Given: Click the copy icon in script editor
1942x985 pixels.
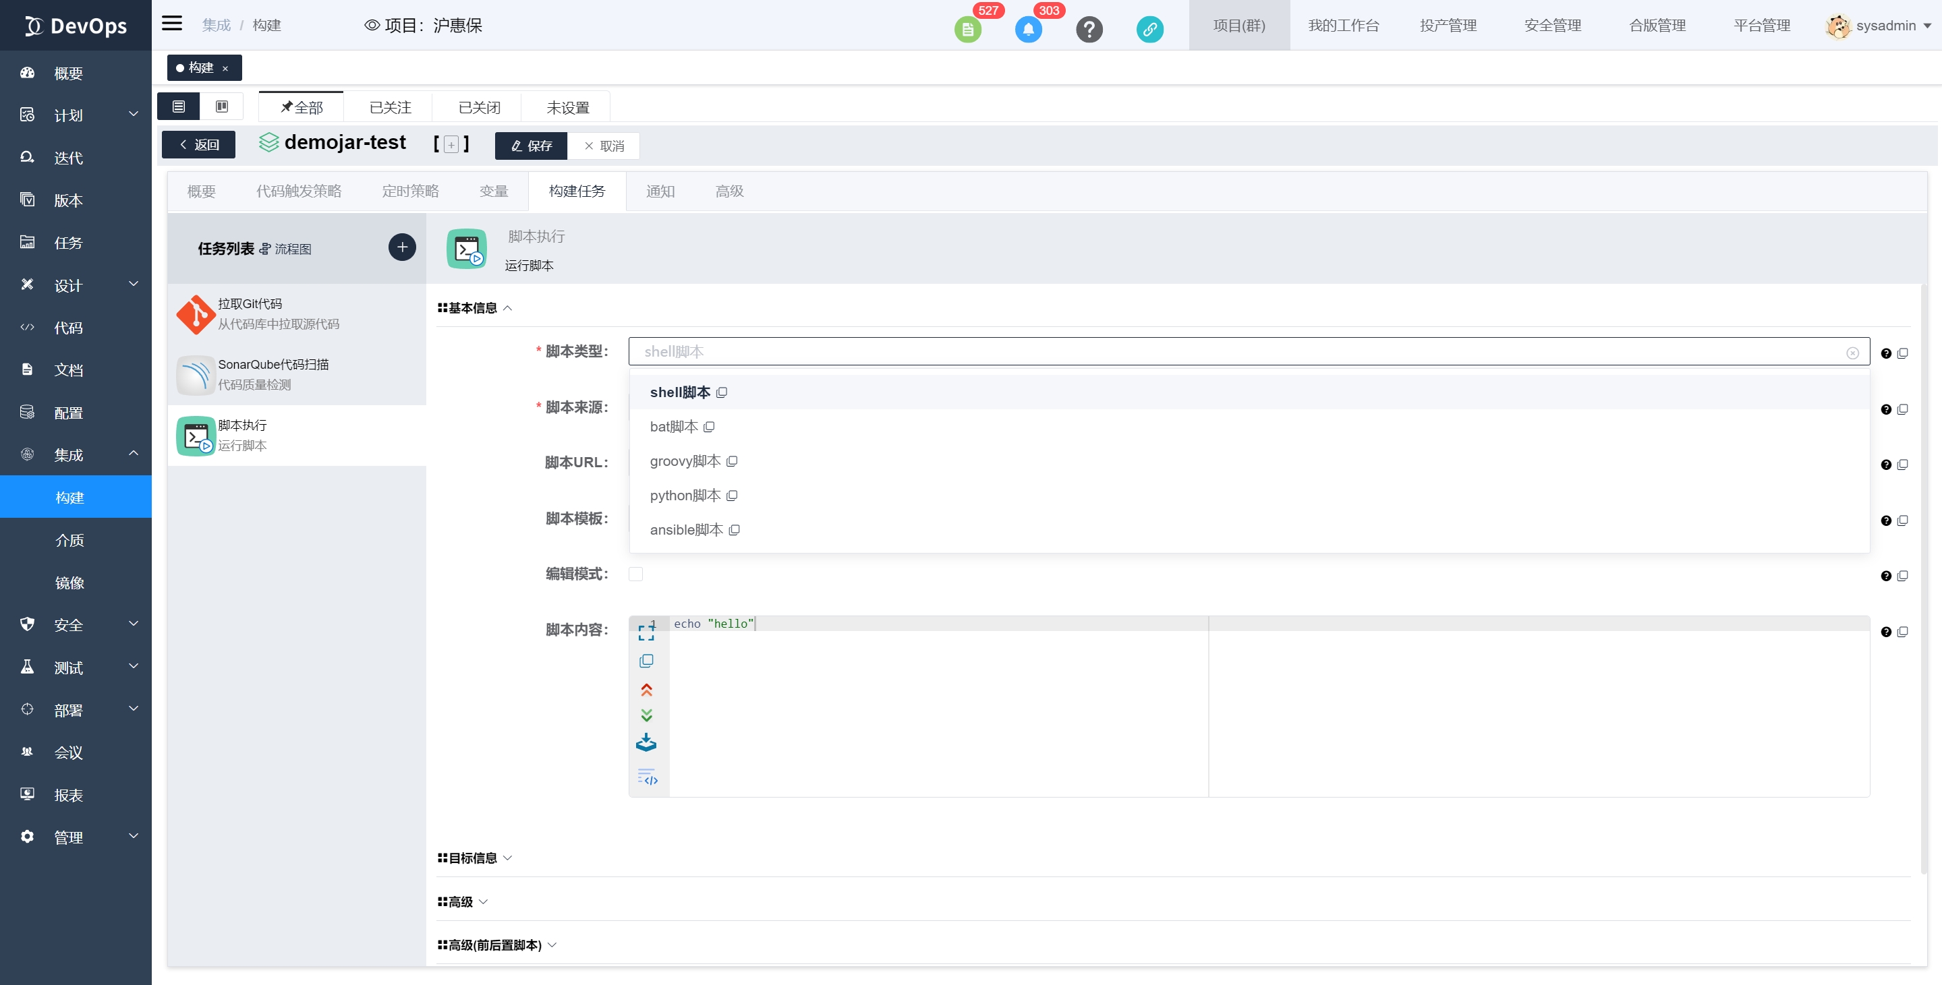Looking at the screenshot, I should [646, 661].
